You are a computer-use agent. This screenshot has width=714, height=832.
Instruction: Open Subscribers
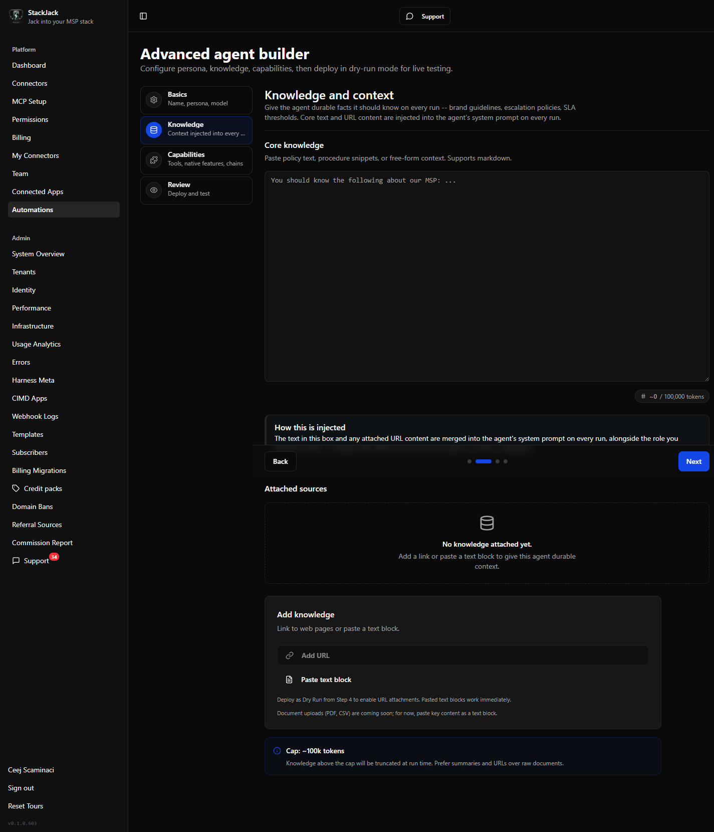click(x=64, y=452)
